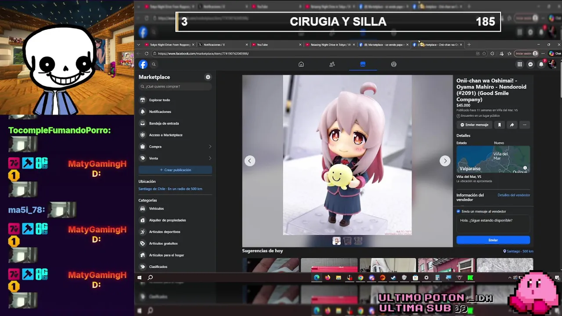Click the 'Enviar mensaje' button
Image resolution: width=562 pixels, height=316 pixels.
click(474, 125)
